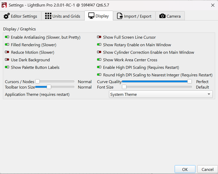Click the 'Normal' value beside Toolbar Icon Size

(85, 87)
